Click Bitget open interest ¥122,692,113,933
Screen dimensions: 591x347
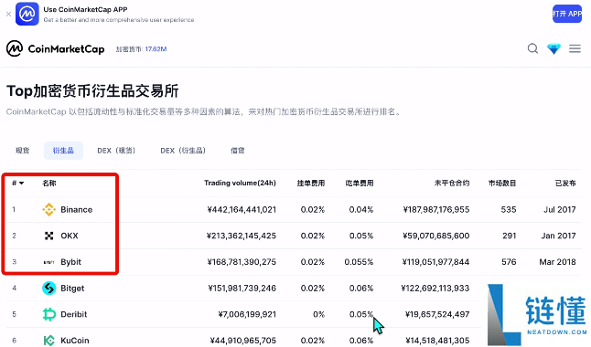click(x=435, y=289)
